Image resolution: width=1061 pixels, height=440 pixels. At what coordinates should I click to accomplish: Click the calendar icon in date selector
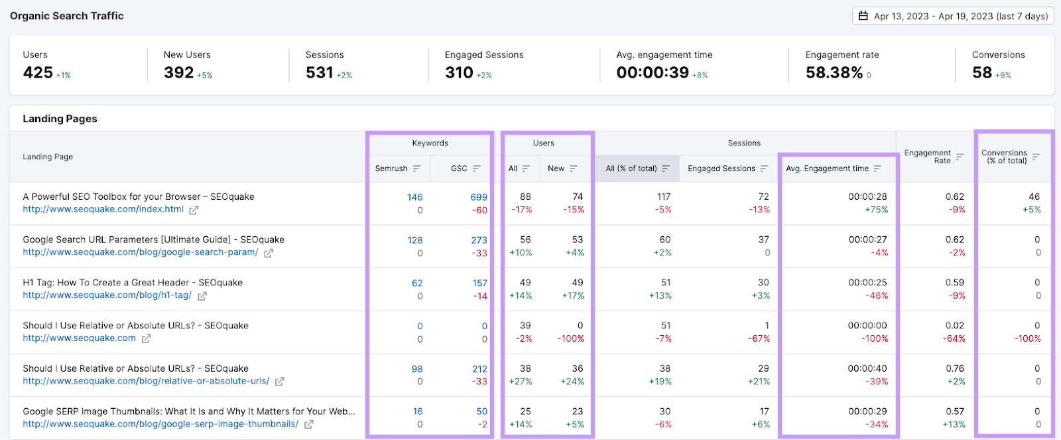tap(863, 16)
